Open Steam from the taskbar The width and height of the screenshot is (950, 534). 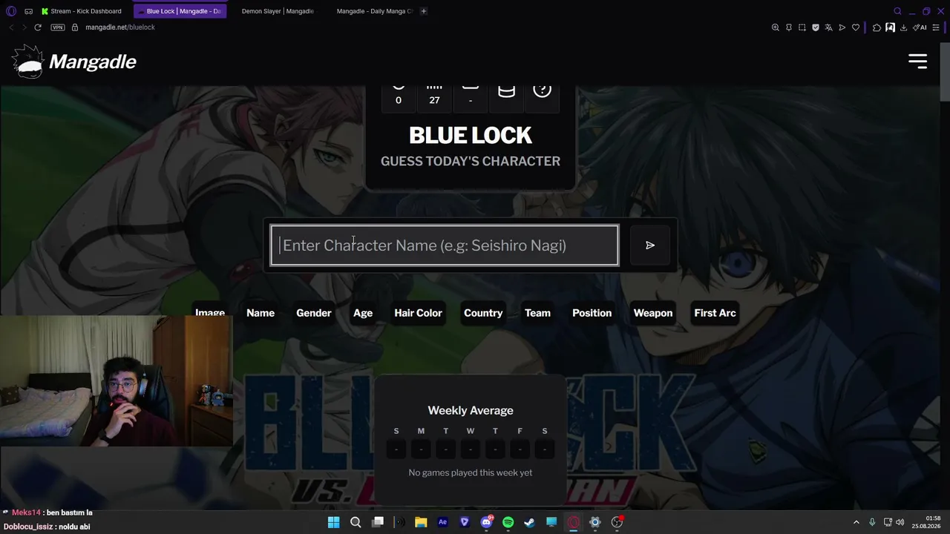pyautogui.click(x=529, y=522)
